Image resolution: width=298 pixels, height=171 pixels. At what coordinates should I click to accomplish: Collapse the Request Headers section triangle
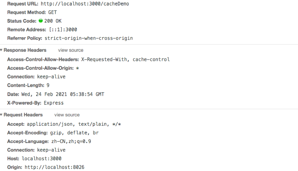[1, 115]
